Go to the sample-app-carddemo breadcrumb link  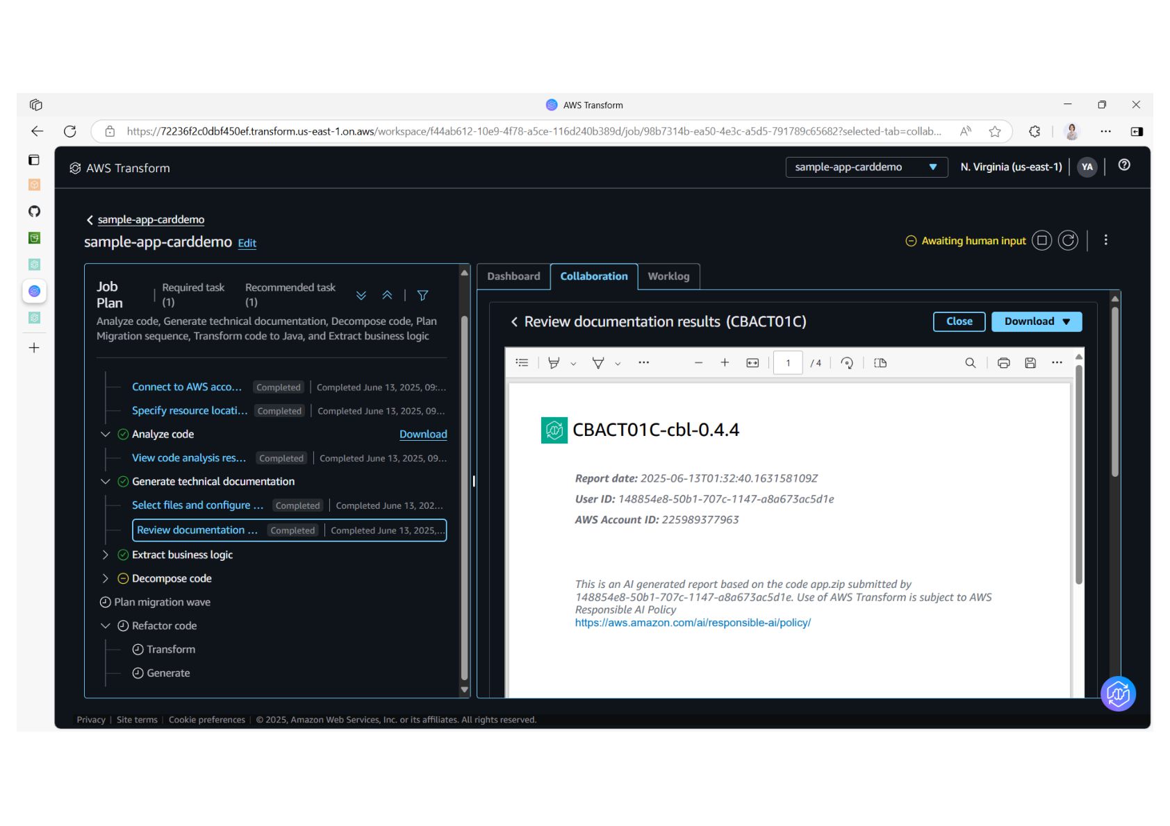[x=151, y=219]
